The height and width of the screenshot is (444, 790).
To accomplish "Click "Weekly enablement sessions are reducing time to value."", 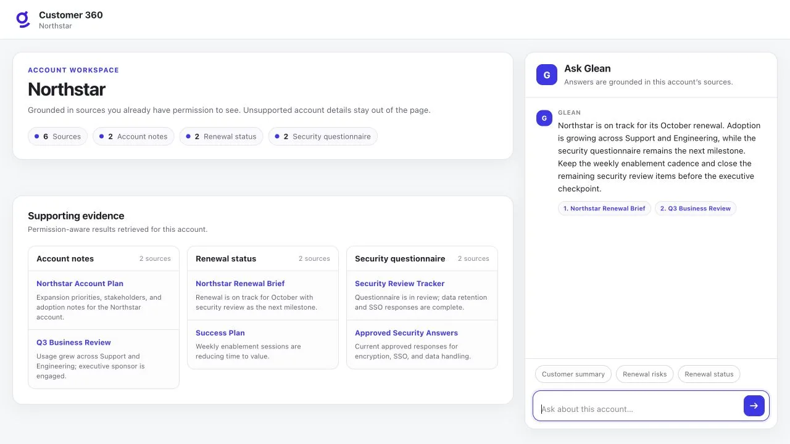I will tap(248, 351).
